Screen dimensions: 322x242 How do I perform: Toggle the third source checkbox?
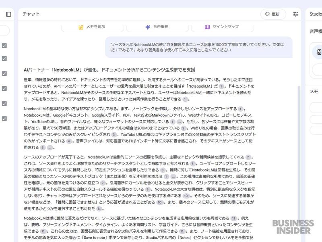[x=4, y=73]
